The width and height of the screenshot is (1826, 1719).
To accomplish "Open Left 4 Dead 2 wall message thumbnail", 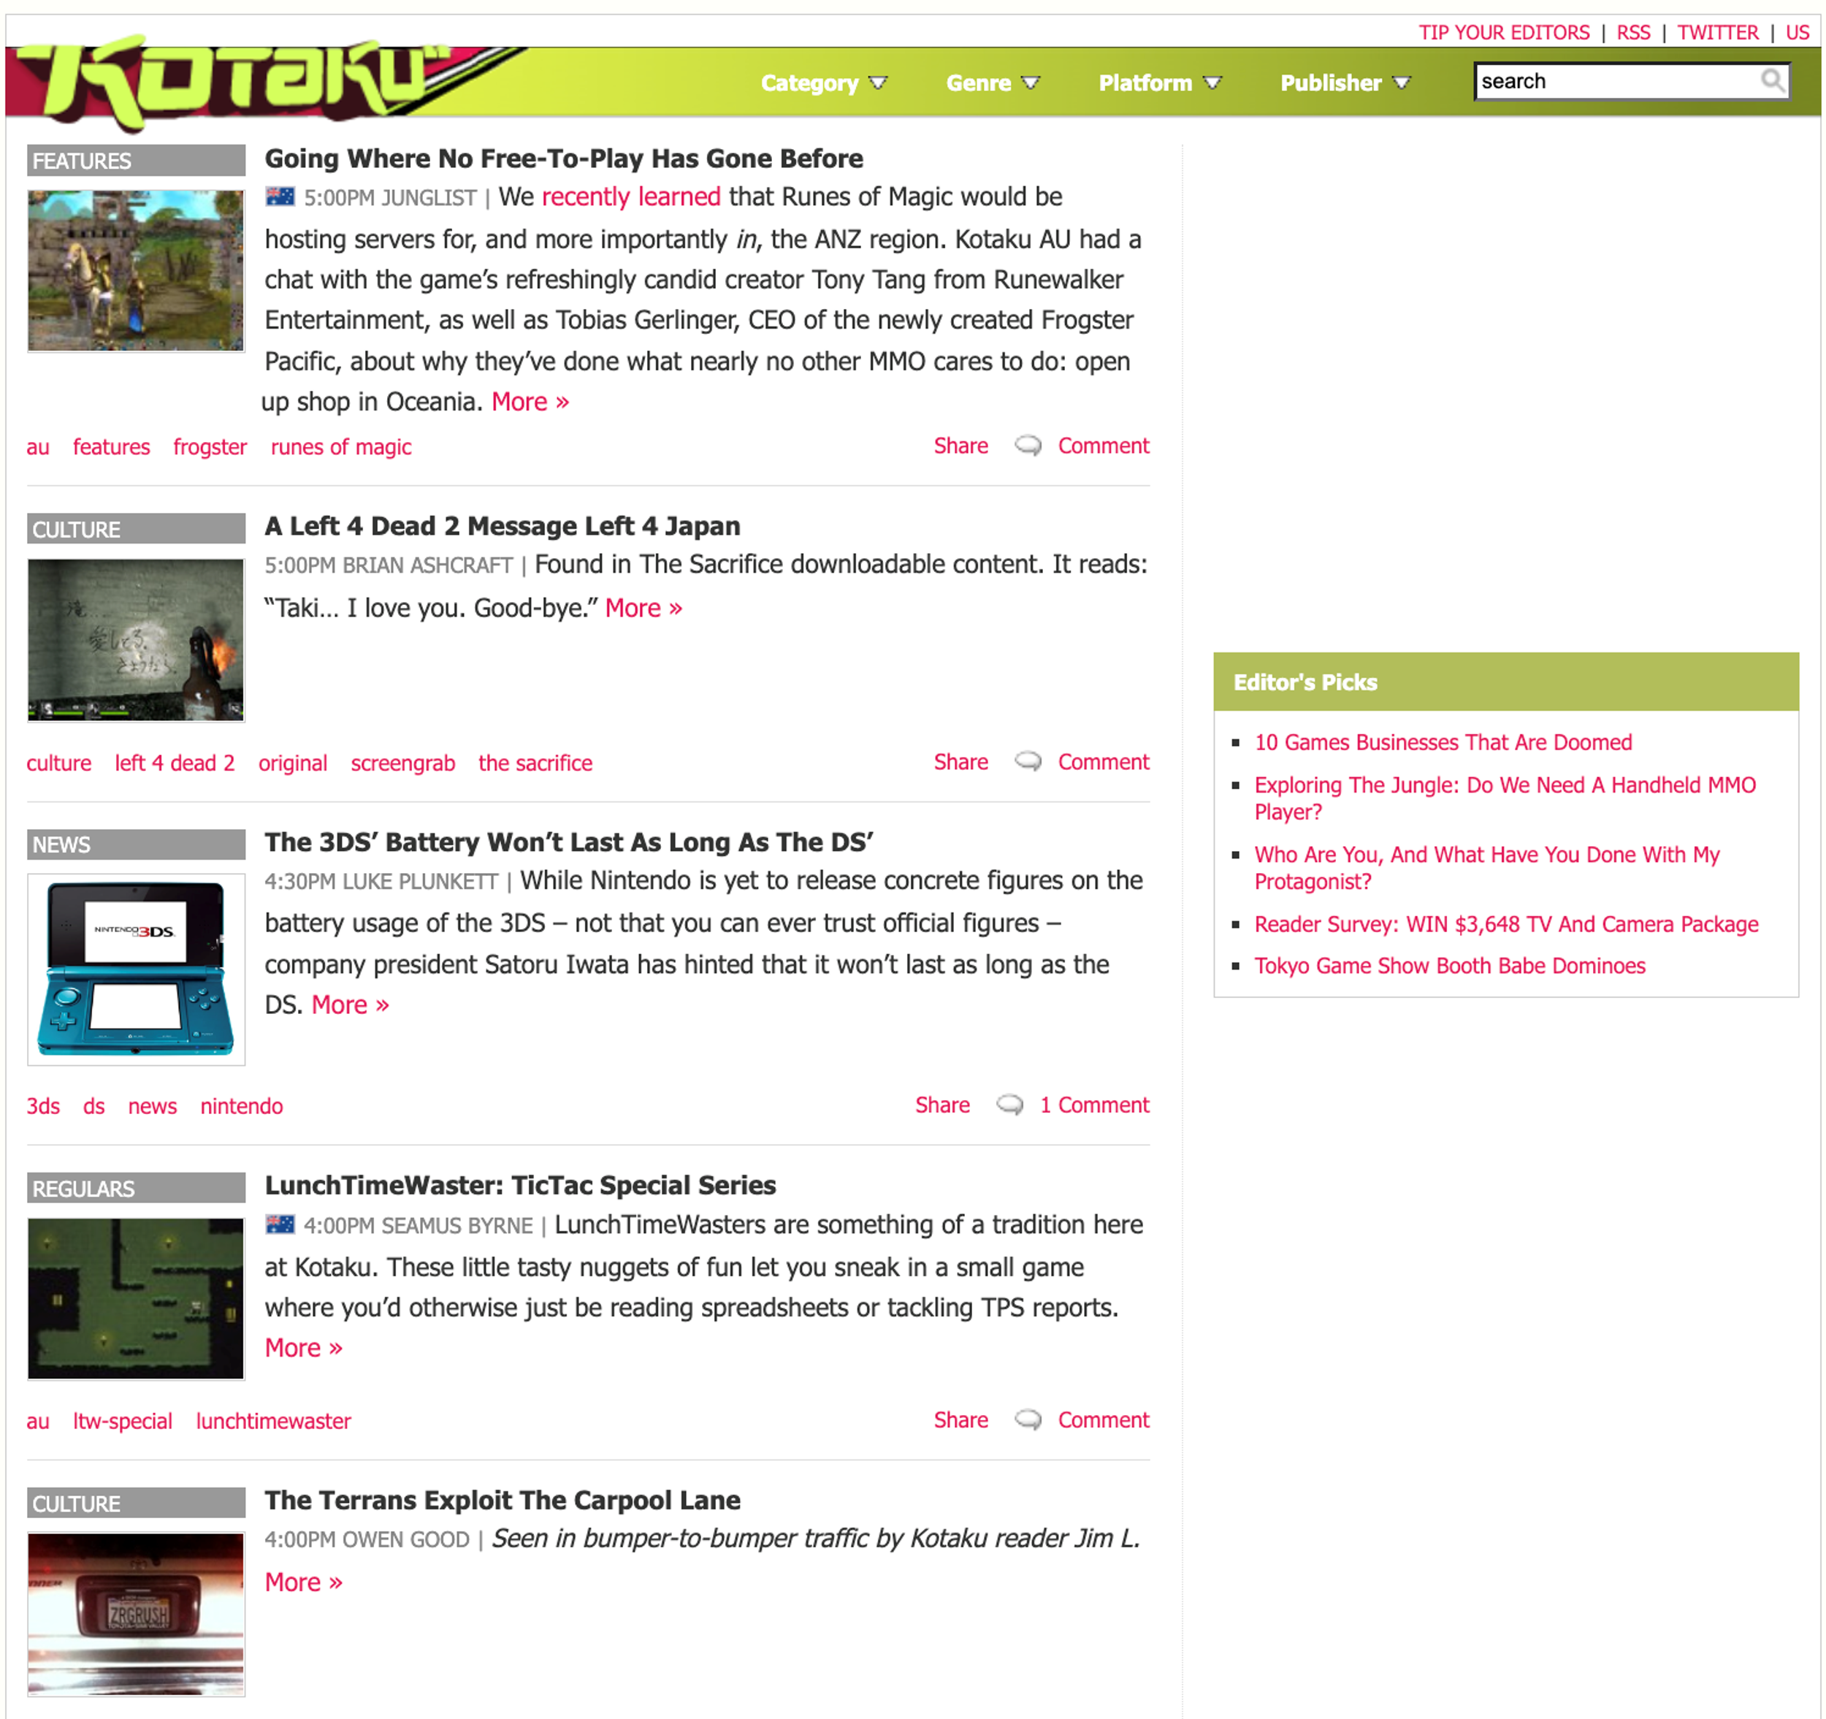I will click(x=136, y=641).
